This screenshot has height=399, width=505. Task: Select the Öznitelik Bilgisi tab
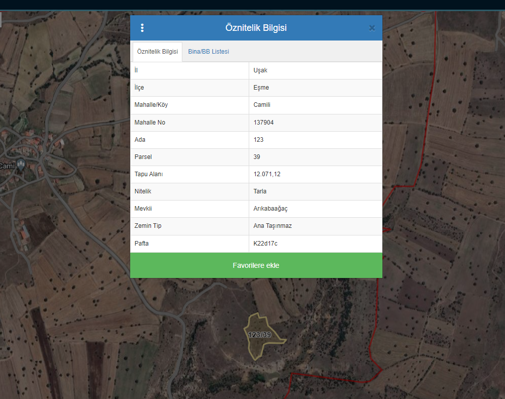click(158, 52)
